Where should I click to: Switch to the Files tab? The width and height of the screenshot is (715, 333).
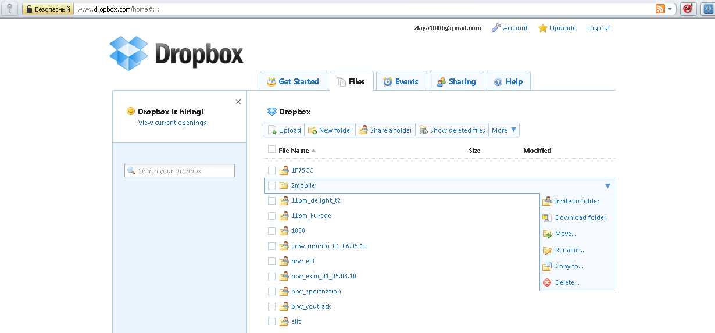351,81
